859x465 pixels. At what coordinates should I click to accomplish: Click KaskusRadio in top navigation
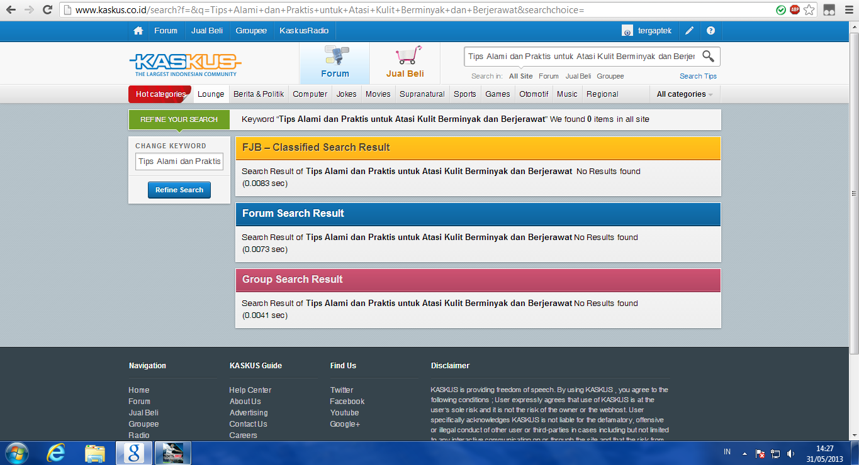pyautogui.click(x=305, y=31)
